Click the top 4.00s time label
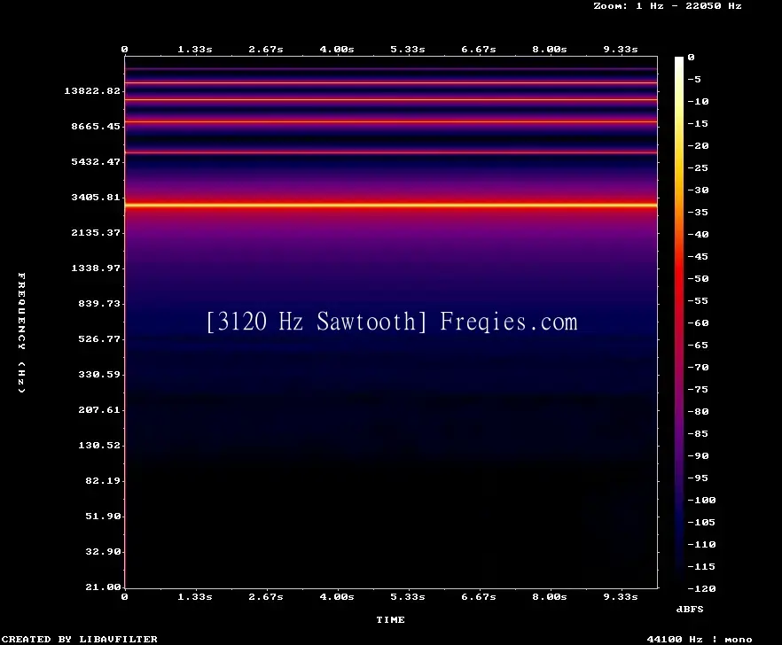This screenshot has width=782, height=645. coord(337,49)
